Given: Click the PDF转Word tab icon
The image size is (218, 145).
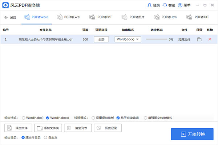Looking at the screenshot, I should (x=27, y=17).
